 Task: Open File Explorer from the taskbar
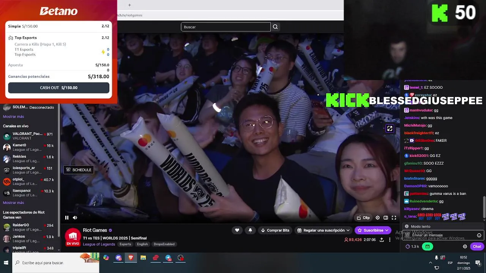pos(143,258)
